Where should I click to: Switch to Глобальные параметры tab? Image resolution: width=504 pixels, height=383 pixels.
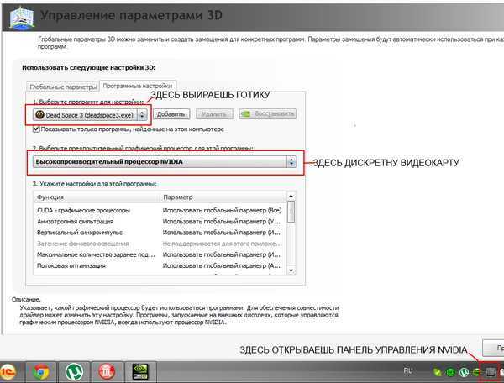click(63, 87)
